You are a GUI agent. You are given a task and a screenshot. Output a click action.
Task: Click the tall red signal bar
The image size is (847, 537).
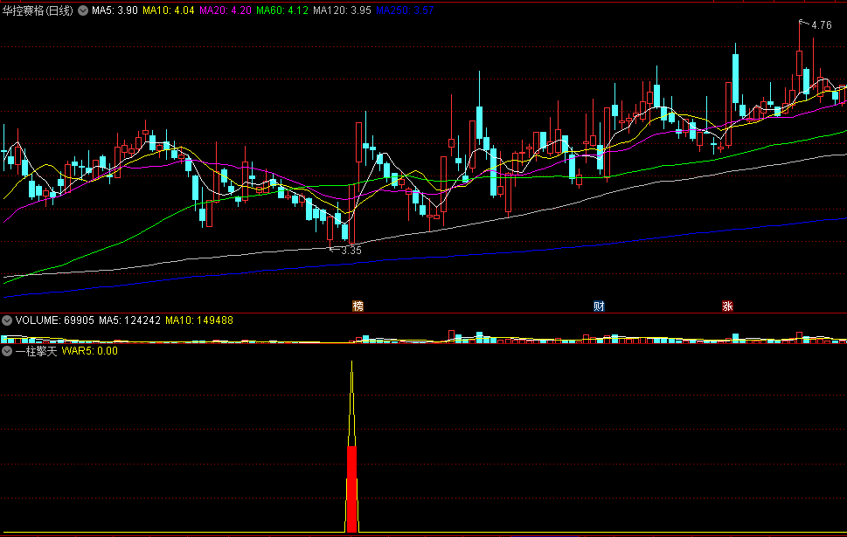(351, 490)
